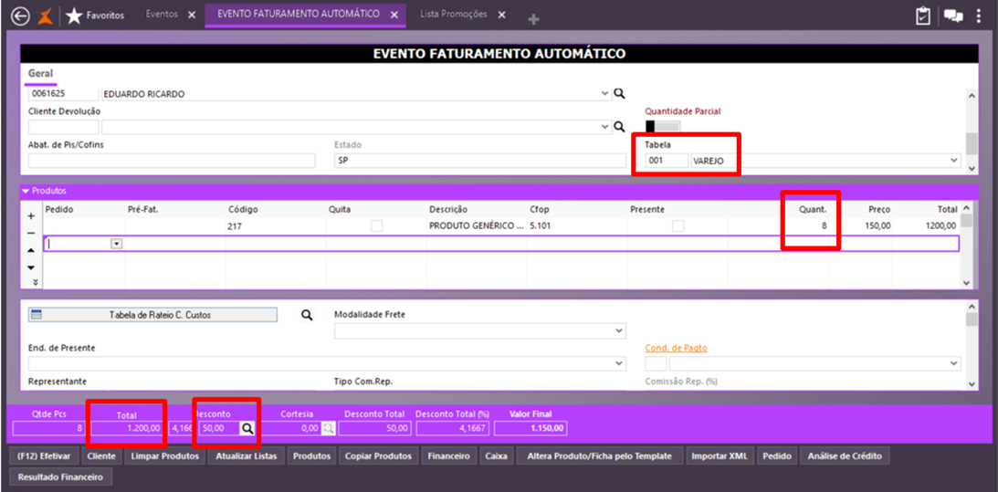Close the Eventos tab

tap(192, 15)
